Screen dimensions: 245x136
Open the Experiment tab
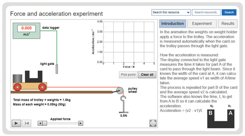202,24
